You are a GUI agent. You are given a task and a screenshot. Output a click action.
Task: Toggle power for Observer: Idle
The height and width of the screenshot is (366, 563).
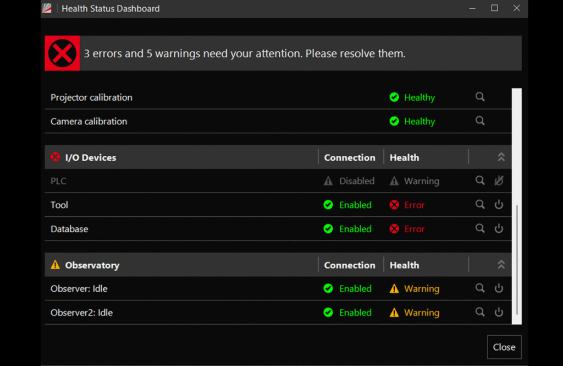point(499,288)
